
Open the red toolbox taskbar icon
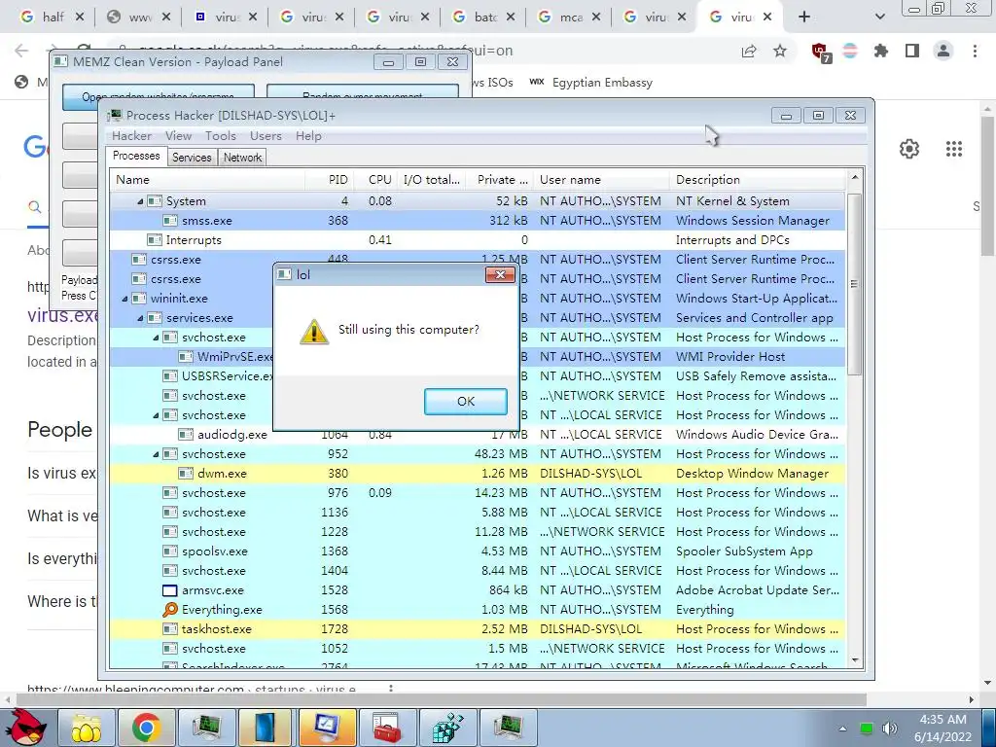pos(387,729)
